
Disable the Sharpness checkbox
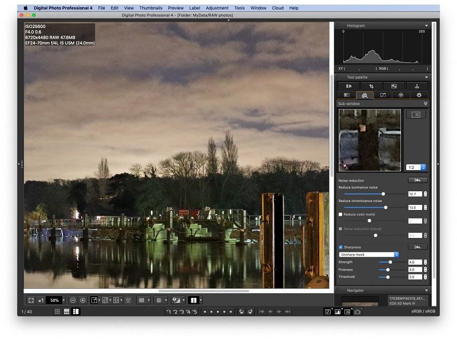pos(340,247)
